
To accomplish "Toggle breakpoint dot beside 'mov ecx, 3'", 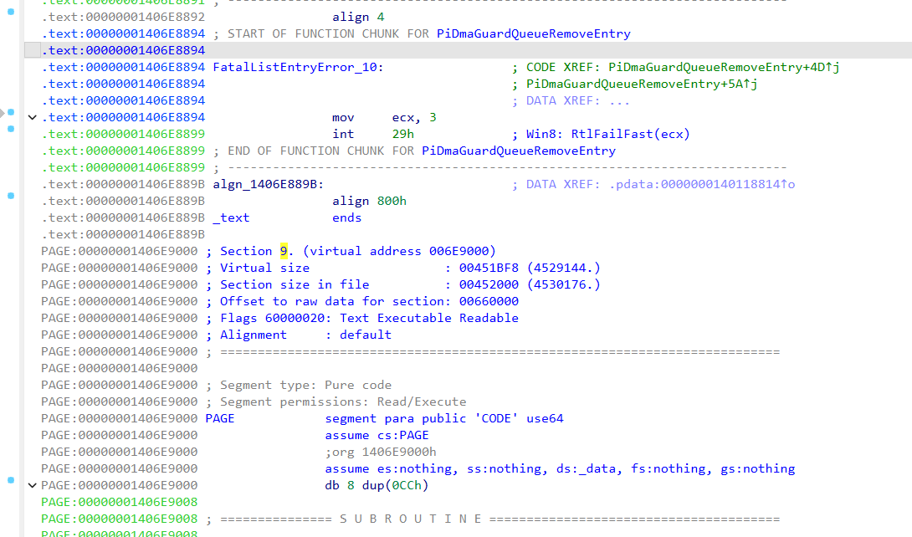I will pyautogui.click(x=11, y=112).
